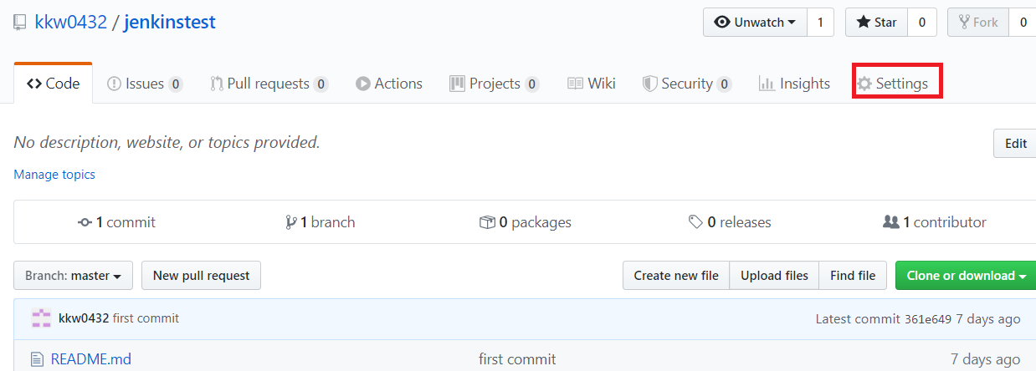The image size is (1036, 371).
Task: Click the README.md file icon
Action: 36,359
